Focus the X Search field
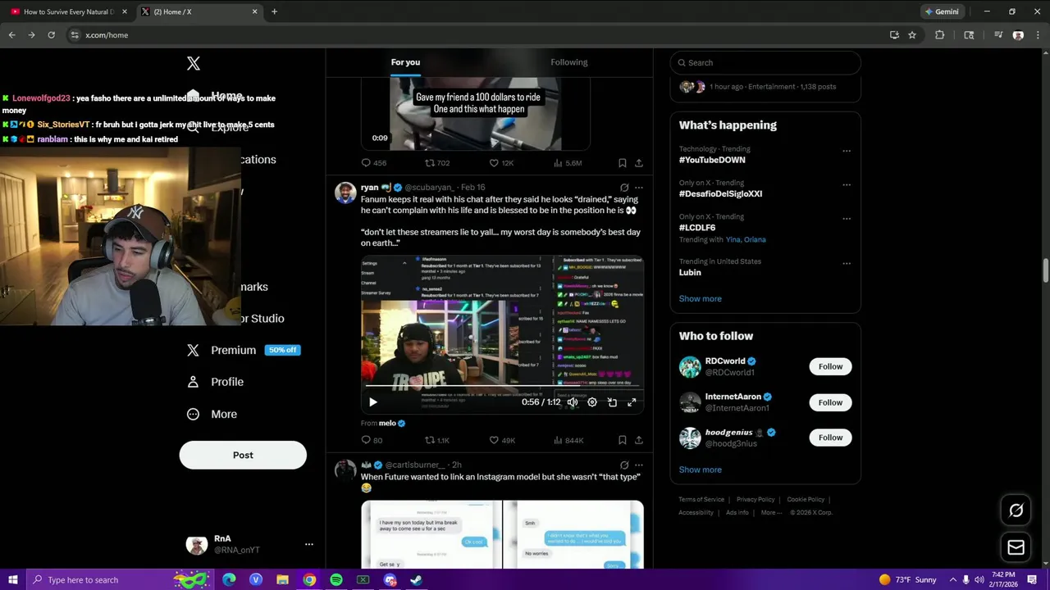 (765, 62)
